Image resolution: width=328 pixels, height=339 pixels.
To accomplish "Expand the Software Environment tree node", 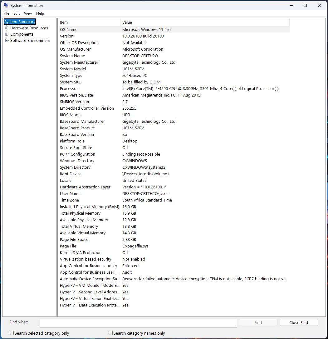I will point(7,40).
